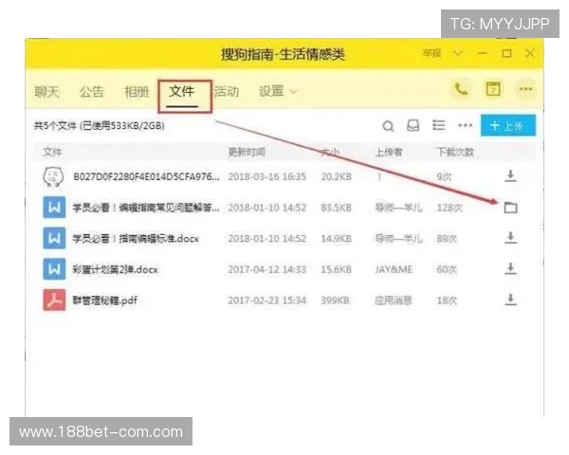Sort by 上传者 uploader column header
This screenshot has height=455, width=569.
(389, 152)
